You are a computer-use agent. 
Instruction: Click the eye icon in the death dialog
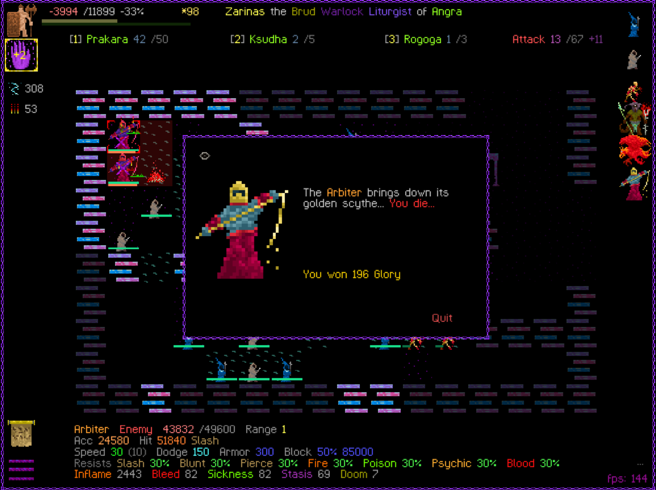tap(204, 156)
